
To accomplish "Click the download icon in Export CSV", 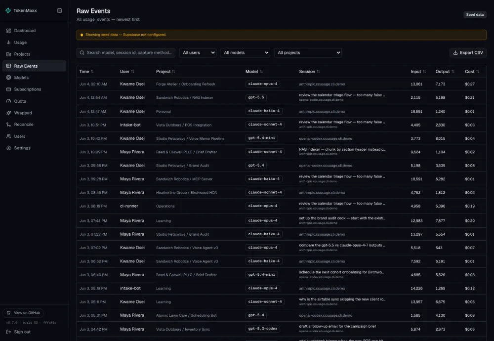I will (455, 52).
